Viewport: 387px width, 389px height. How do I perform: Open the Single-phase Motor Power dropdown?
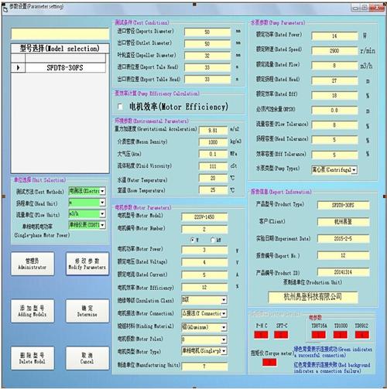[102, 225]
